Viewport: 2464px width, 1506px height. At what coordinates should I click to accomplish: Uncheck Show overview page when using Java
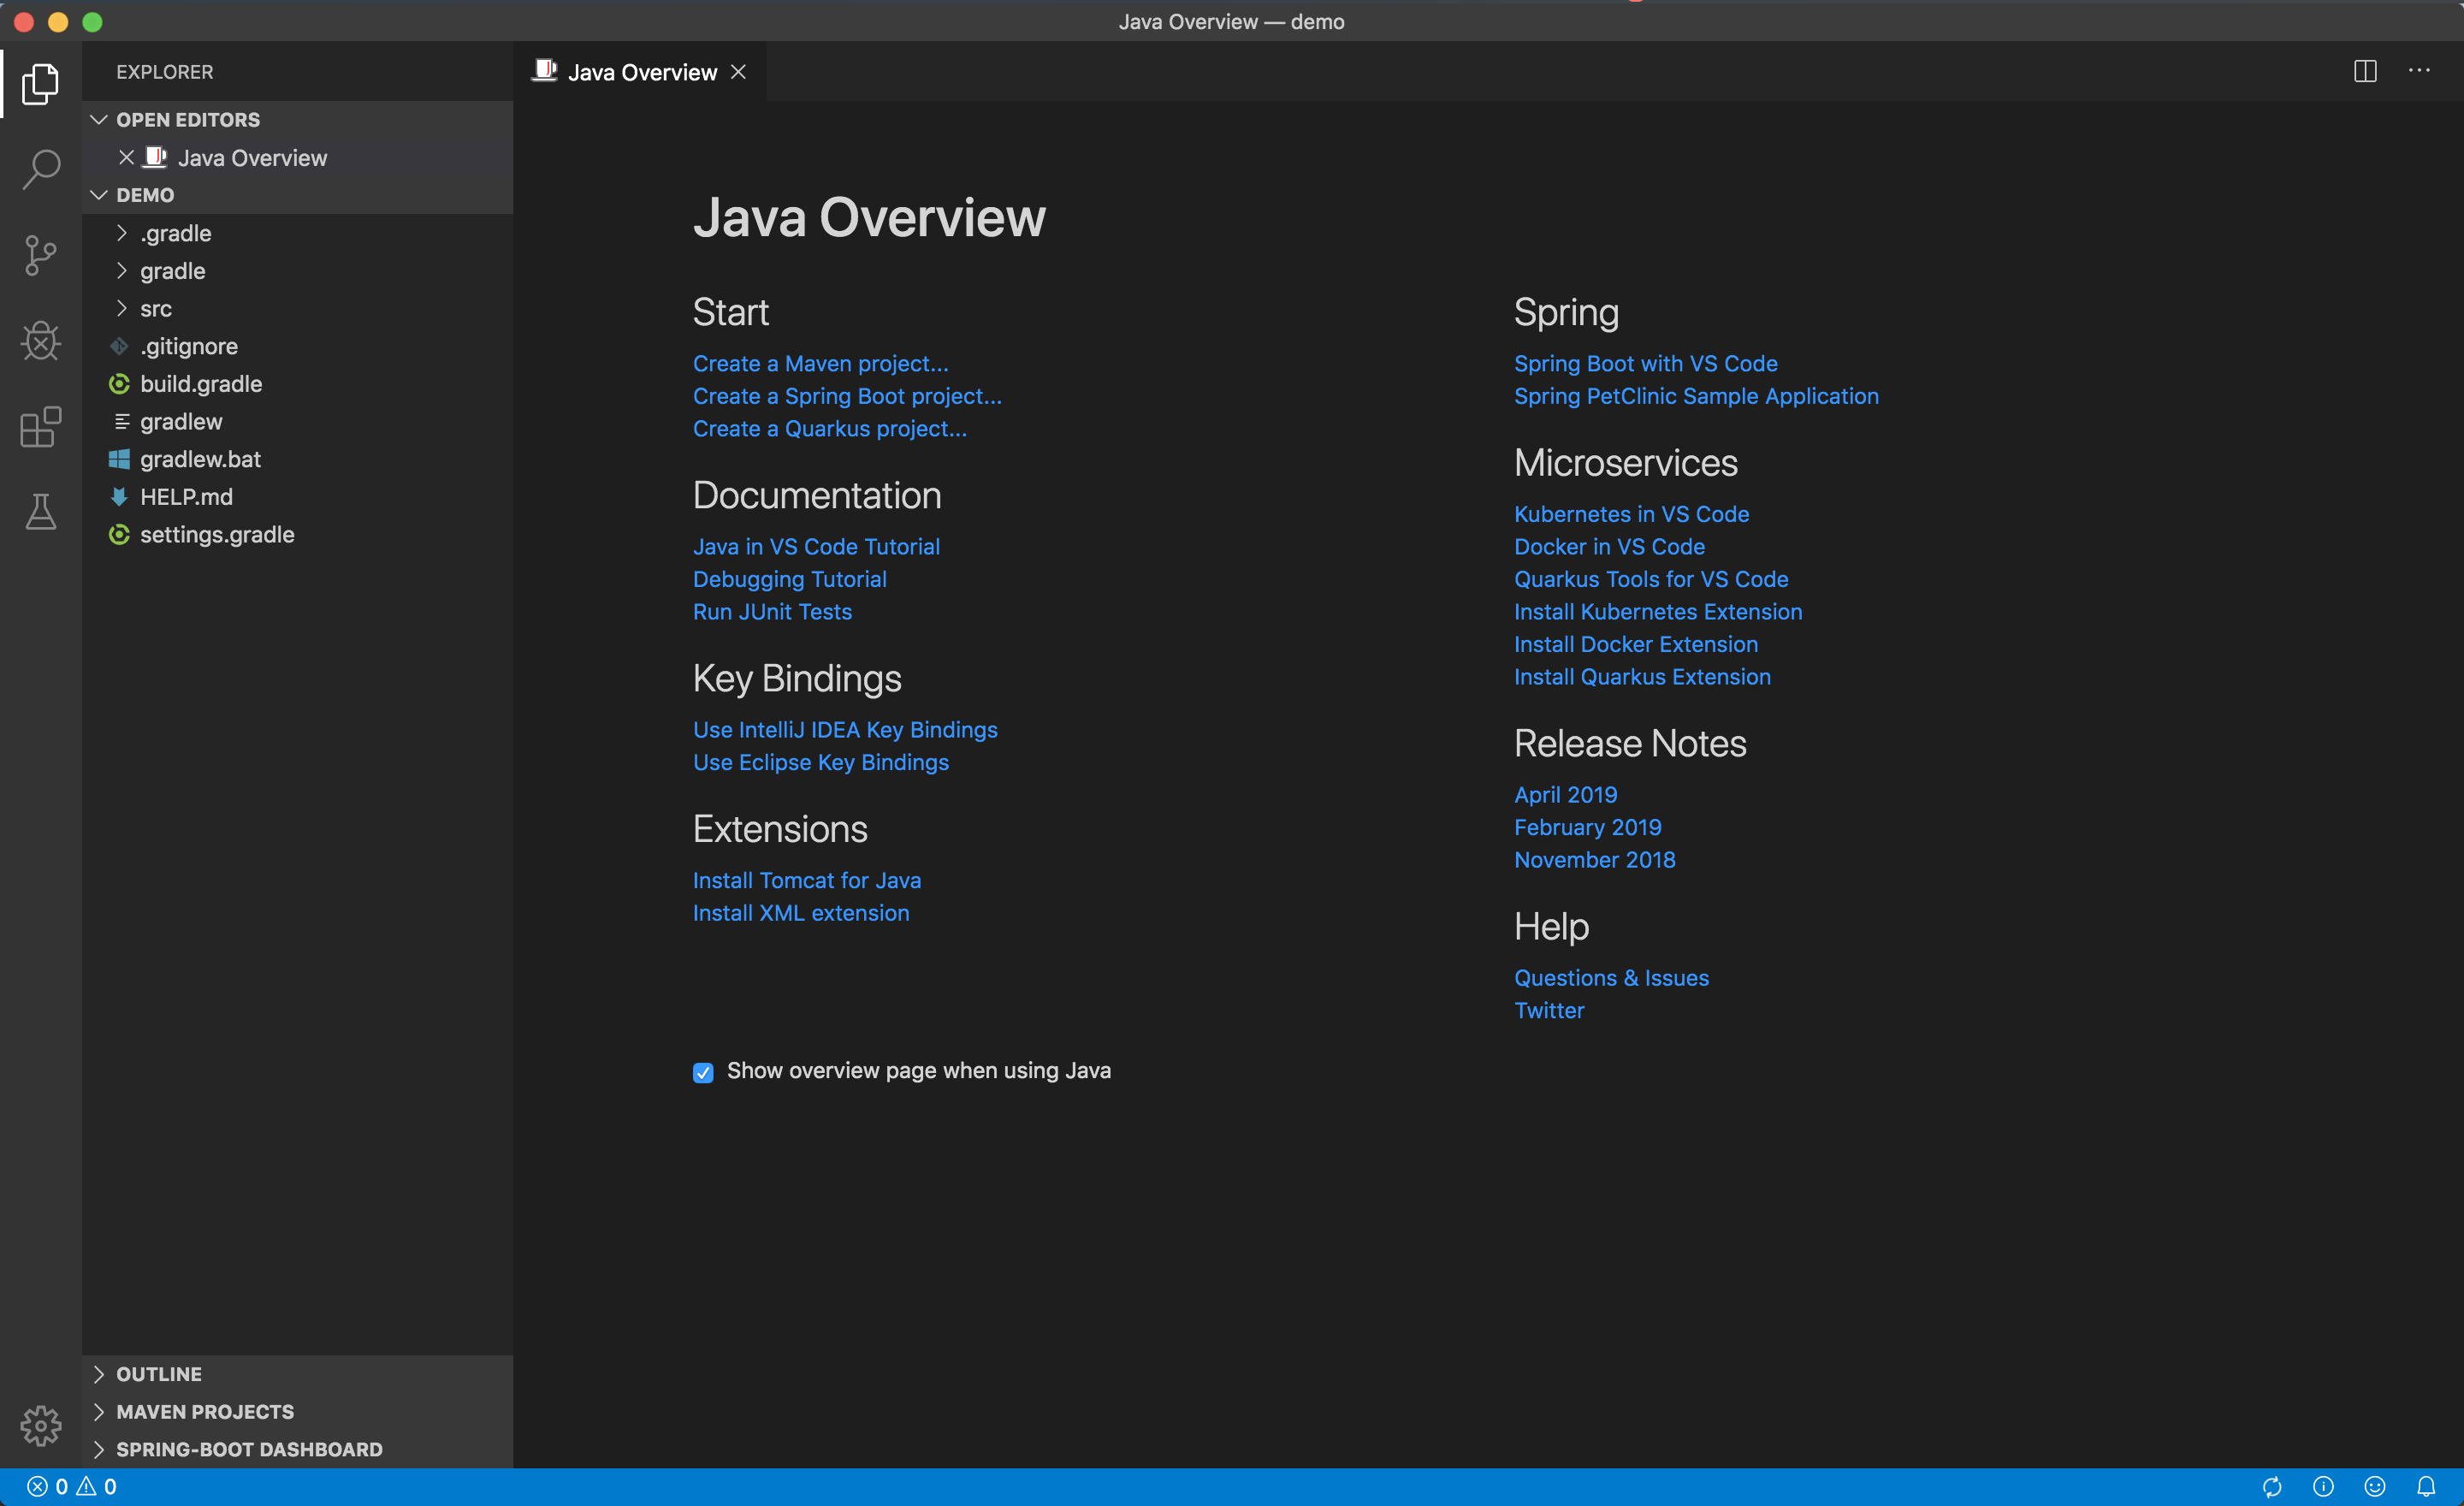click(x=703, y=1072)
